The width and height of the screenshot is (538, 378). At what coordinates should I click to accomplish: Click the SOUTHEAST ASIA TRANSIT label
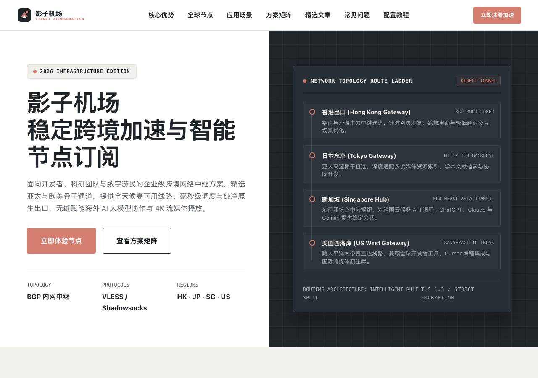(464, 199)
